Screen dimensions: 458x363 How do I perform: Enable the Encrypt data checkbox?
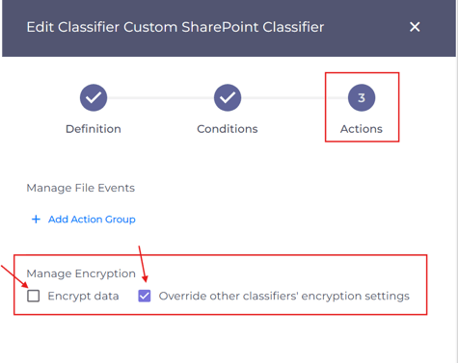point(34,296)
